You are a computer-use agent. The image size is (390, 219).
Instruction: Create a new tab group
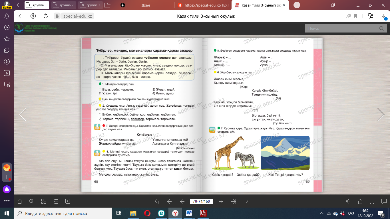[107, 5]
